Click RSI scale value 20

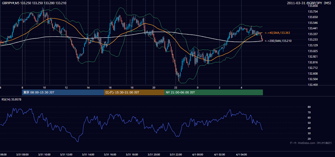(309, 139)
